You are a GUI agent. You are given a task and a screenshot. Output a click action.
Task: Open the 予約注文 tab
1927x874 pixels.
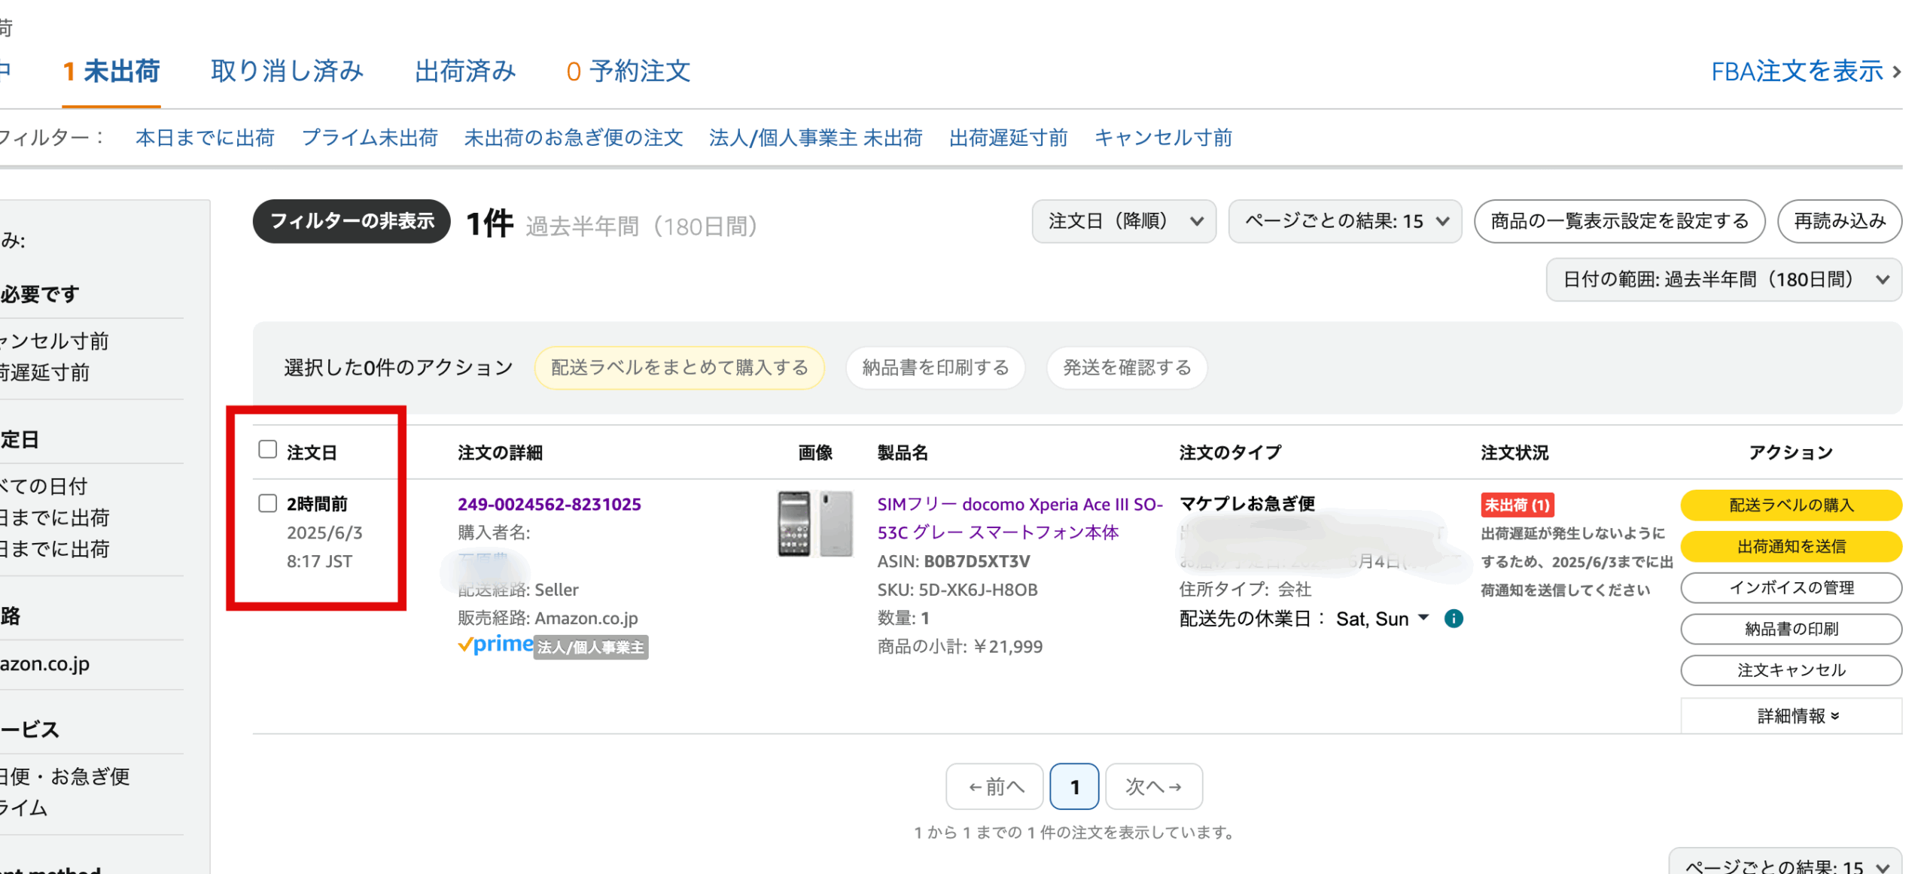coord(628,71)
